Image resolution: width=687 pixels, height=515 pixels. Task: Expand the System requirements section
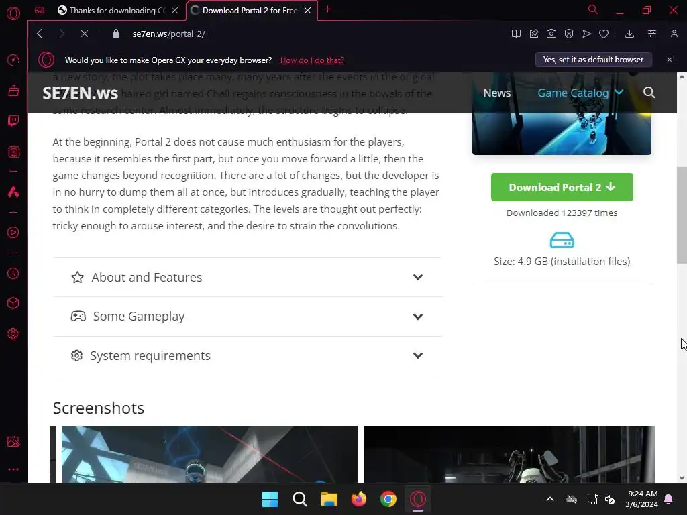point(247,356)
